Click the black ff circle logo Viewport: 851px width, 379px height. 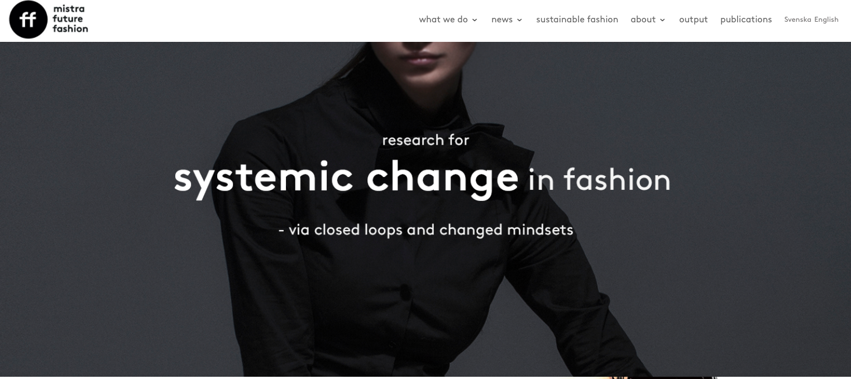click(x=28, y=20)
